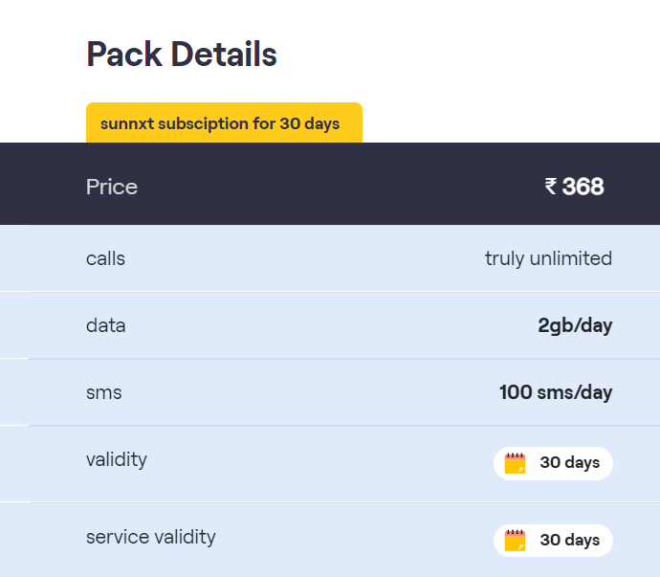Click the data label
The image size is (660, 577).
[x=105, y=325]
